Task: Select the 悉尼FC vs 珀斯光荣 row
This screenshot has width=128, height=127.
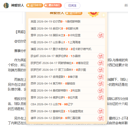Action: (x=67, y=28)
